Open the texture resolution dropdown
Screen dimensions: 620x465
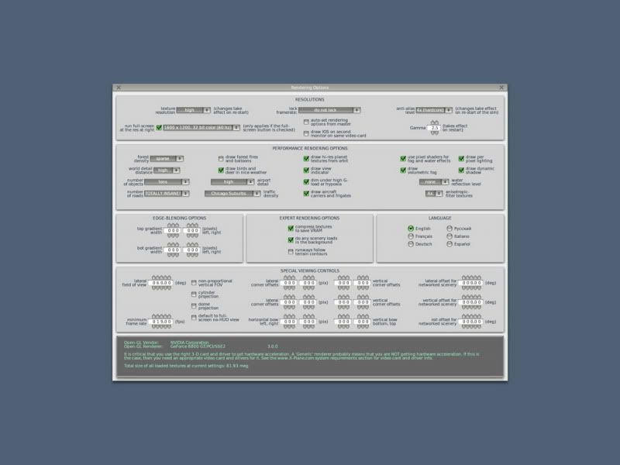click(193, 110)
